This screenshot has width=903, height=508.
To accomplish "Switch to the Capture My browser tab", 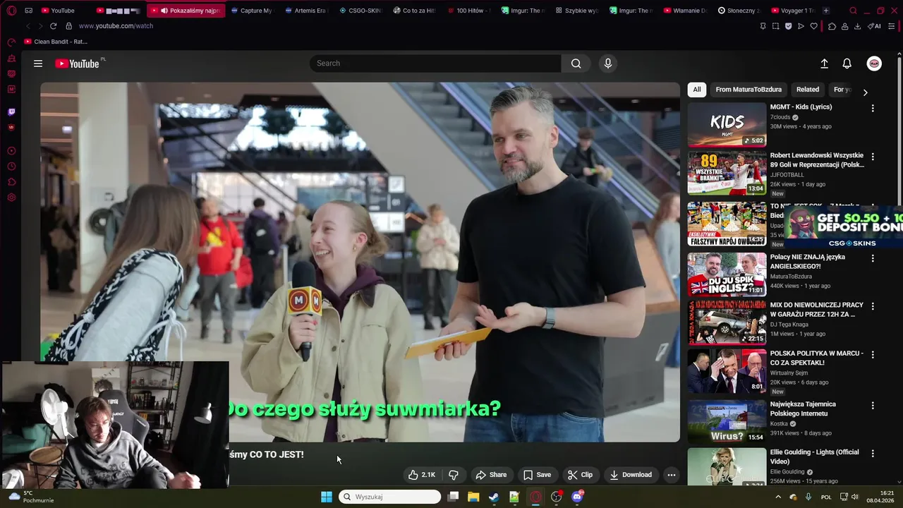I will pyautogui.click(x=252, y=11).
